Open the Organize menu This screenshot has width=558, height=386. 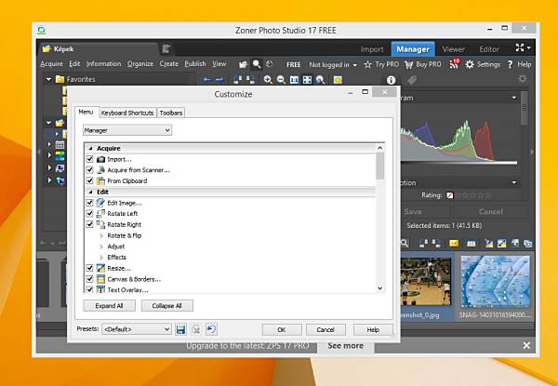tap(140, 64)
